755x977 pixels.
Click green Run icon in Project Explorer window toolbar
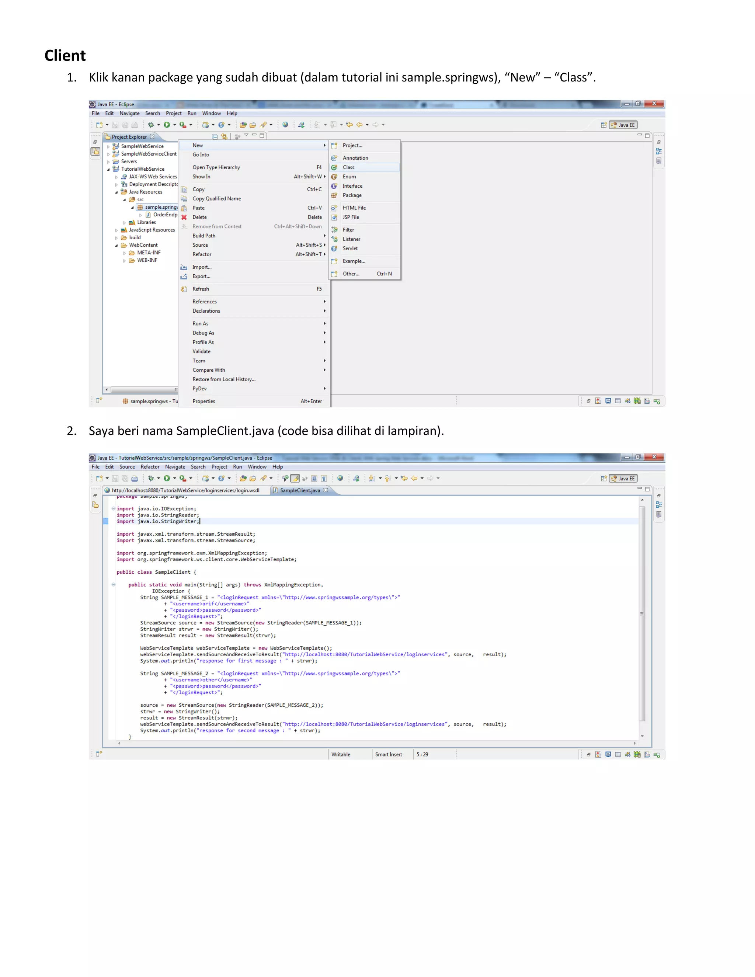pyautogui.click(x=167, y=125)
